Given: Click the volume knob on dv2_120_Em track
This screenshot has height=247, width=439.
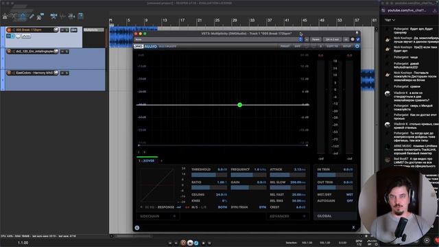Looking at the screenshot, I should (56, 51).
